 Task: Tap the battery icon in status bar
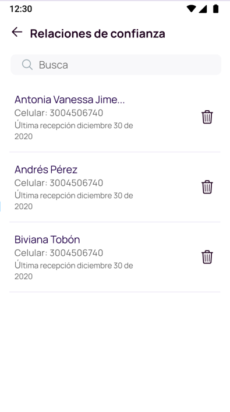tap(216, 9)
